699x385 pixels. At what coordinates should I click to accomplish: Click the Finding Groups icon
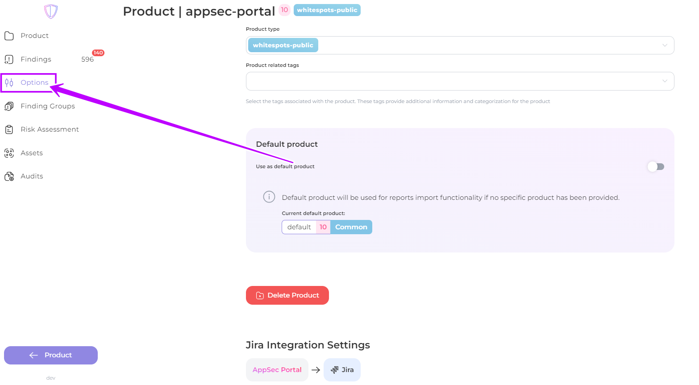[x=9, y=106]
